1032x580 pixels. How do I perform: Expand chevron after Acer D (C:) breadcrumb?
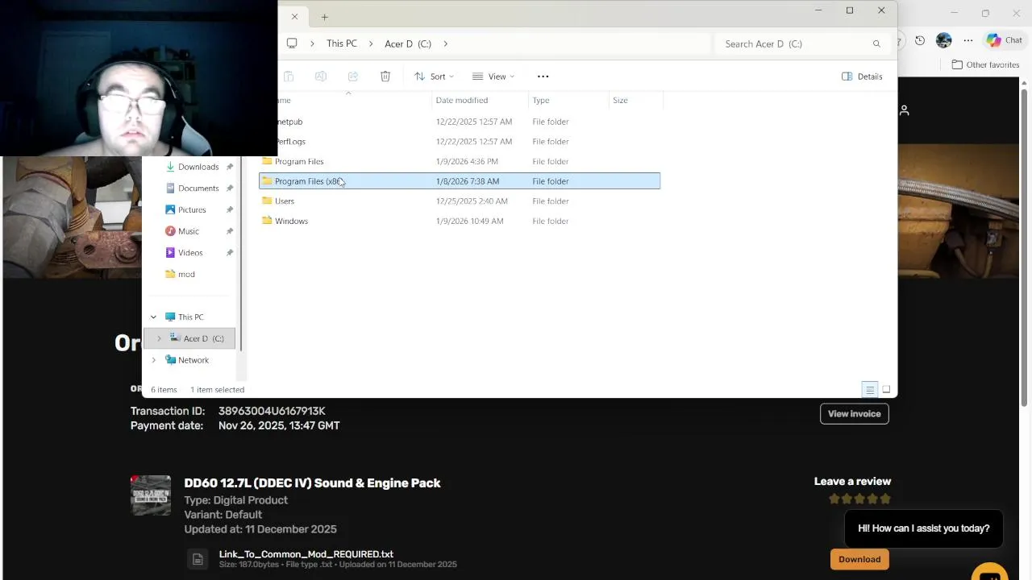[445, 43]
